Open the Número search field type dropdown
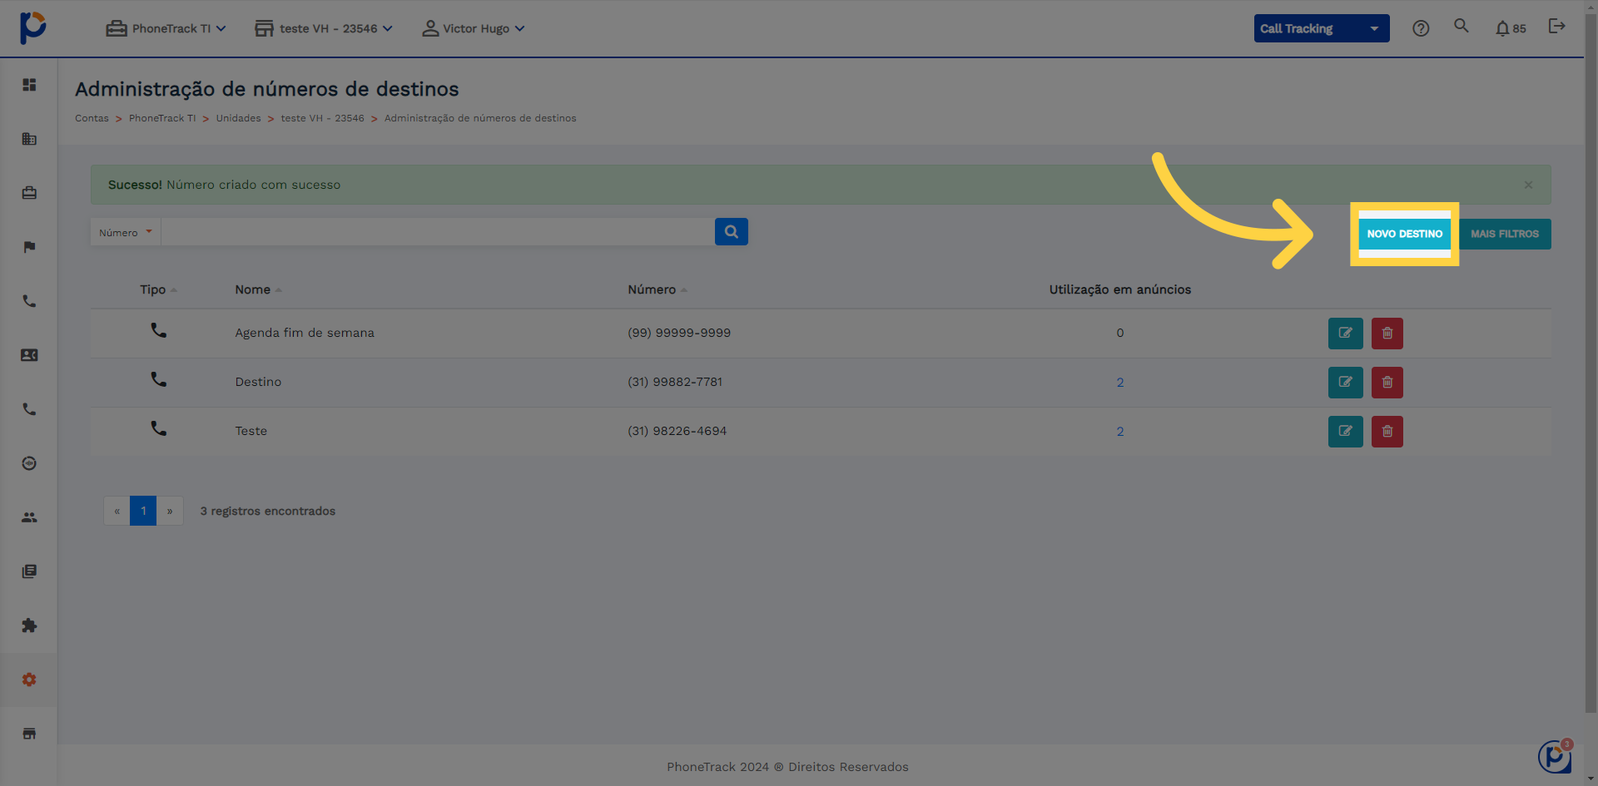1598x786 pixels. (x=126, y=232)
